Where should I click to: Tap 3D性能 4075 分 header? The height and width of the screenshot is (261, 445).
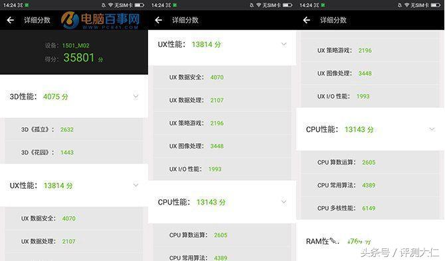[74, 97]
